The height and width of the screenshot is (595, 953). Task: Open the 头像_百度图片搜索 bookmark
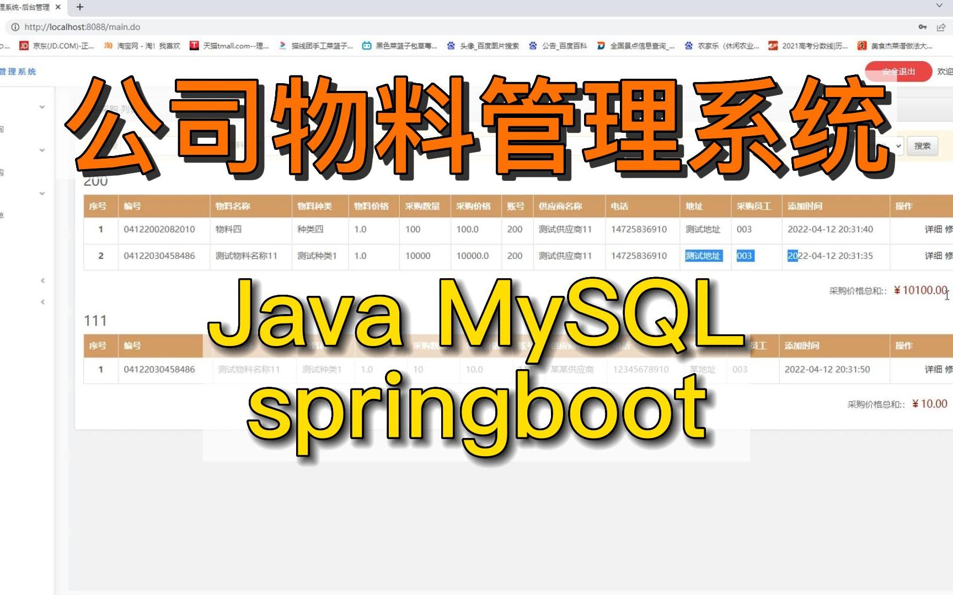click(x=483, y=46)
